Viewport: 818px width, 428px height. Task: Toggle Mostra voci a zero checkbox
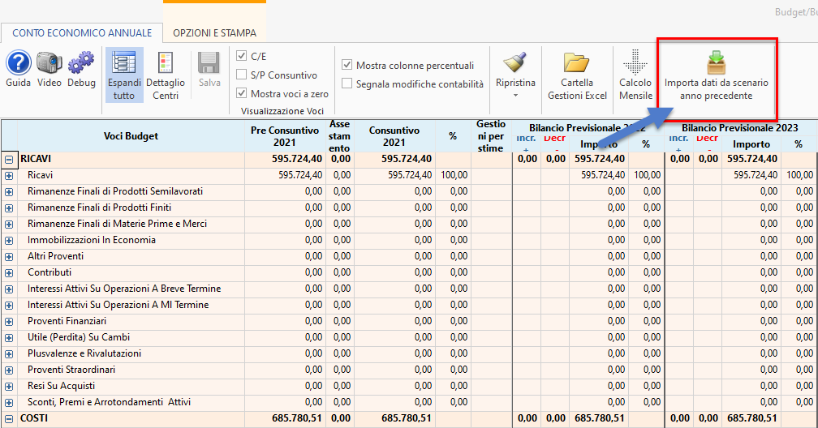pos(242,93)
